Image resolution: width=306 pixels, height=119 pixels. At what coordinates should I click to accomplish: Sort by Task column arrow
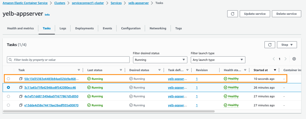(x=79, y=70)
